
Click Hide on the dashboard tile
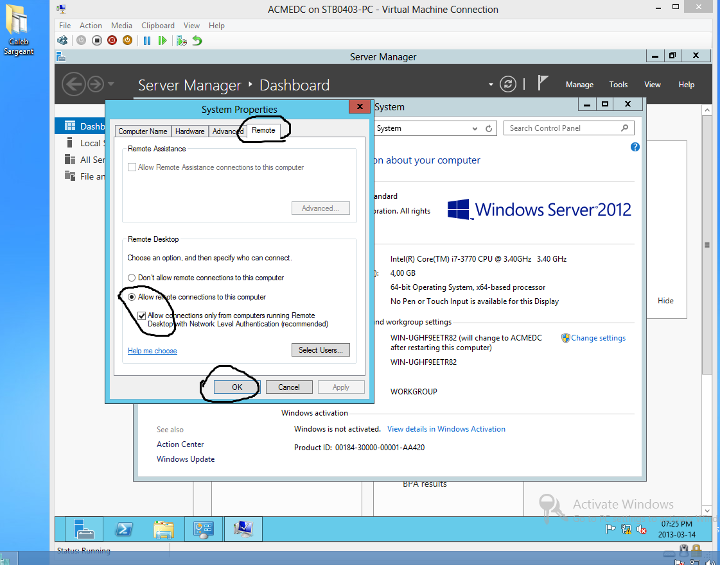coord(665,301)
